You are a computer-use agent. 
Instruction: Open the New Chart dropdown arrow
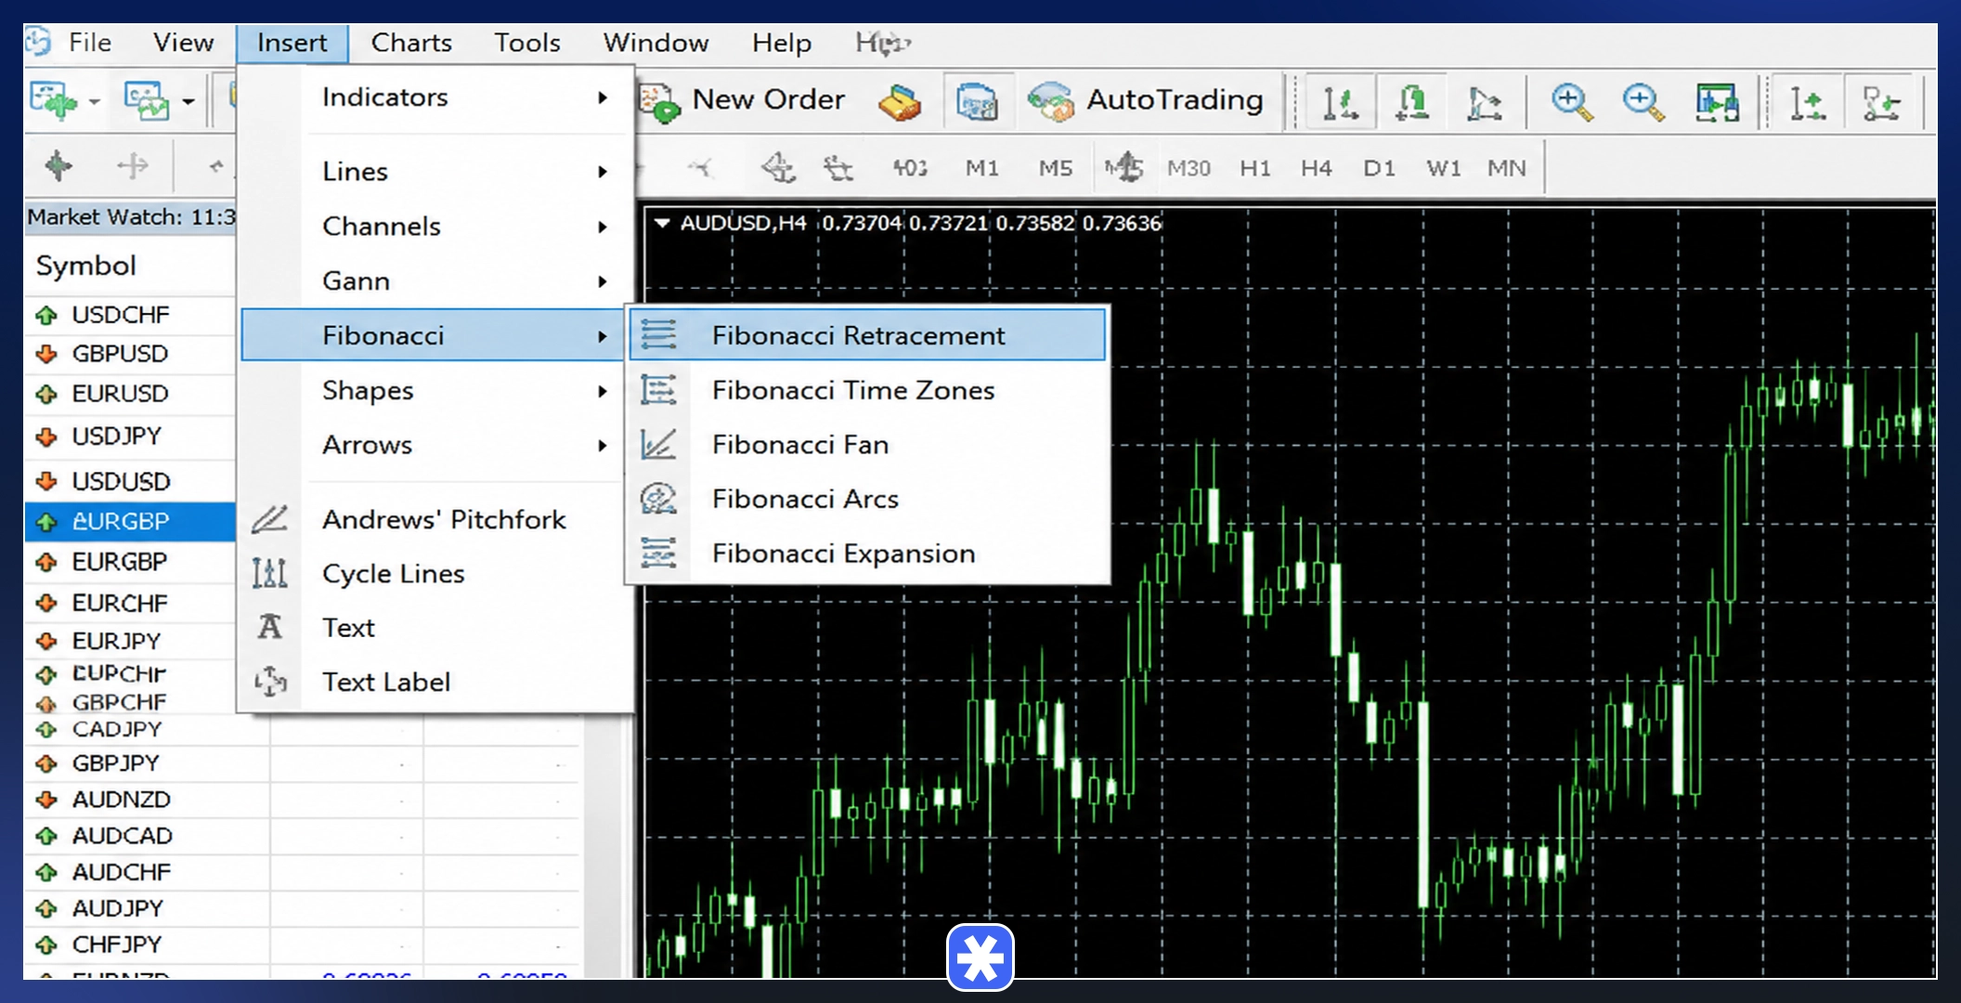[95, 101]
